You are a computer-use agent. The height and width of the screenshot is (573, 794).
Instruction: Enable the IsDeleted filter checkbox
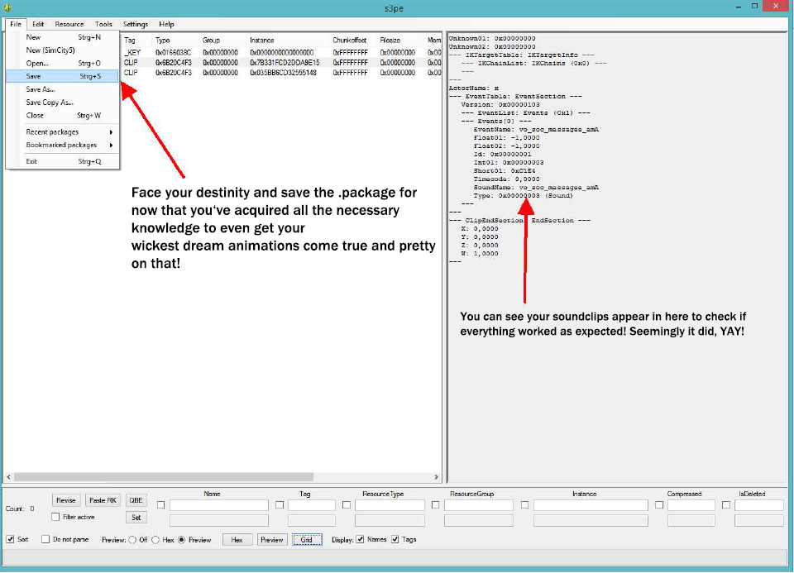click(726, 504)
